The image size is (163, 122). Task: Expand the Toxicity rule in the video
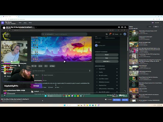click(x=117, y=72)
